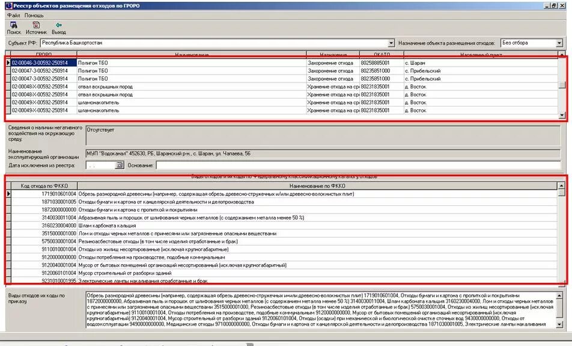Expand the Субъект РФ dropdown

click(391, 43)
